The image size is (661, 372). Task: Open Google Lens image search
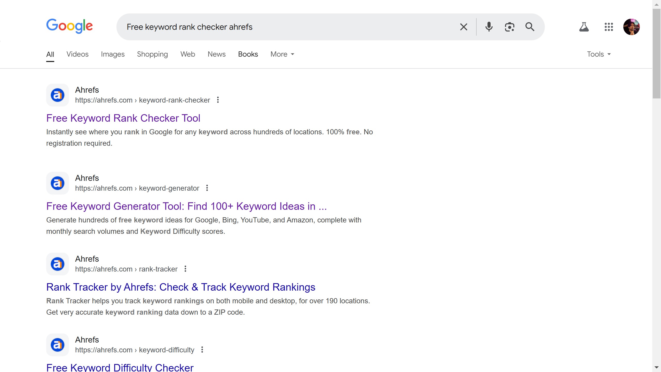[x=509, y=27]
